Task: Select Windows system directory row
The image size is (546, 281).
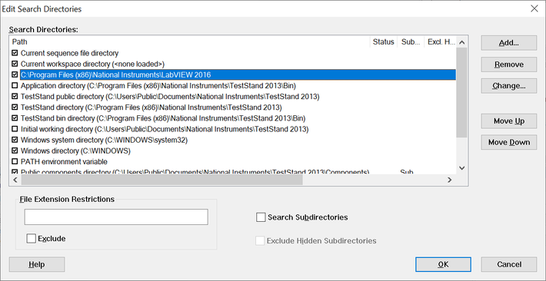Action: pyautogui.click(x=233, y=140)
